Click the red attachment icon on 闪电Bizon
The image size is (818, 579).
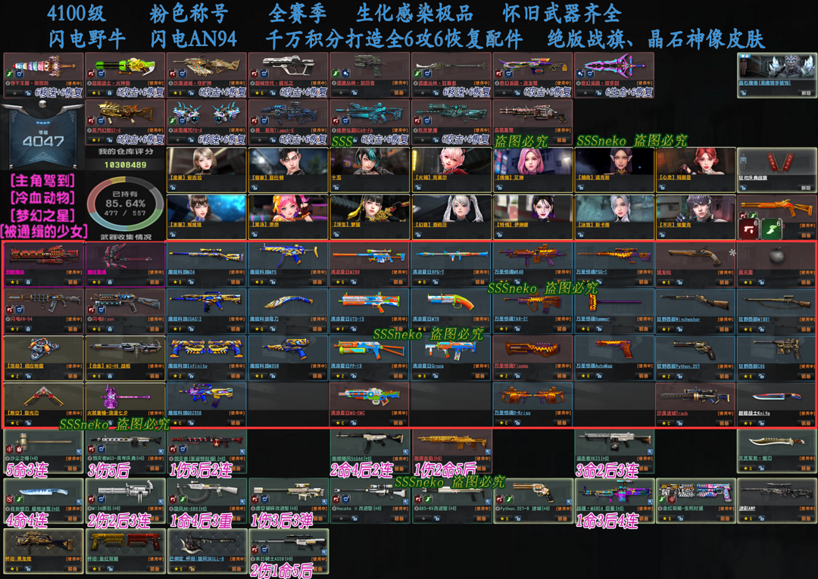[x=91, y=310]
